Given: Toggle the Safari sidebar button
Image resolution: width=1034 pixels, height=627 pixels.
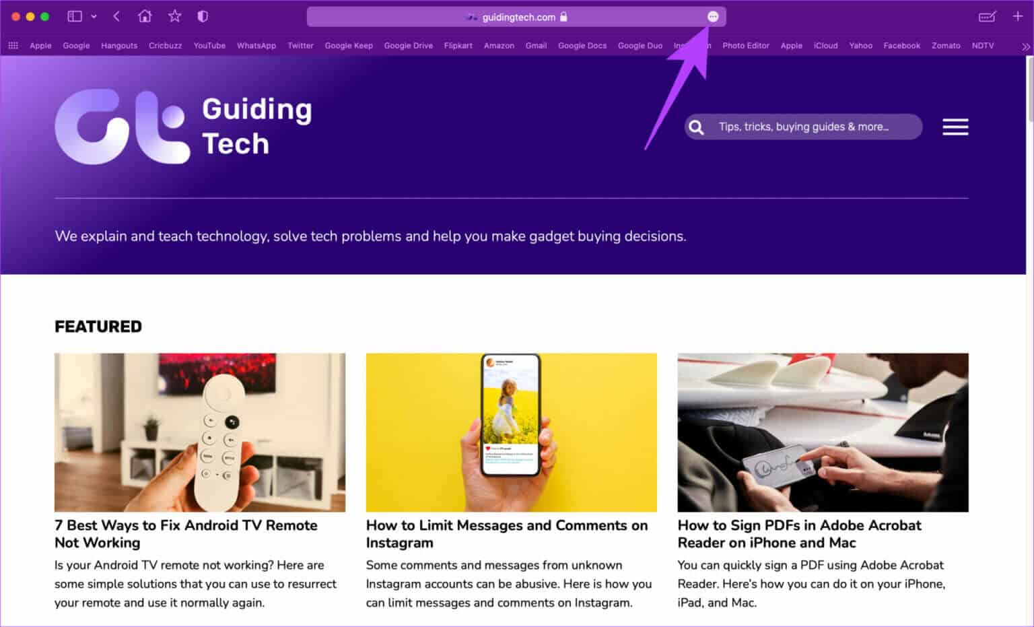Looking at the screenshot, I should (x=75, y=16).
